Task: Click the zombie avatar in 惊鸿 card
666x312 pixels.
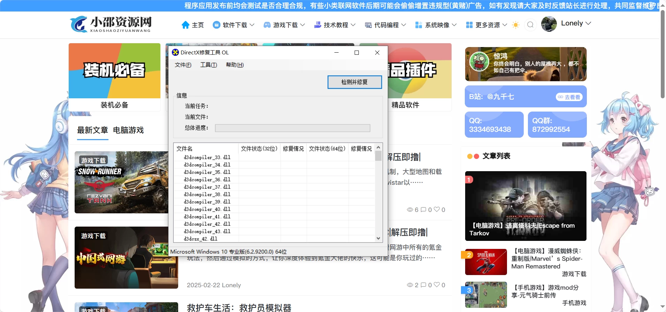Action: coord(479,61)
